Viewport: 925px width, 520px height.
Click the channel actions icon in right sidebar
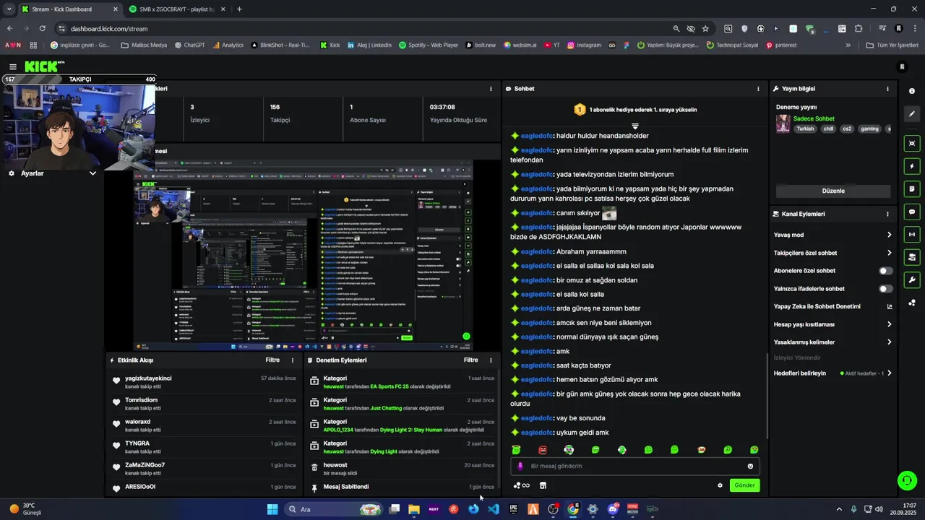coord(912,256)
